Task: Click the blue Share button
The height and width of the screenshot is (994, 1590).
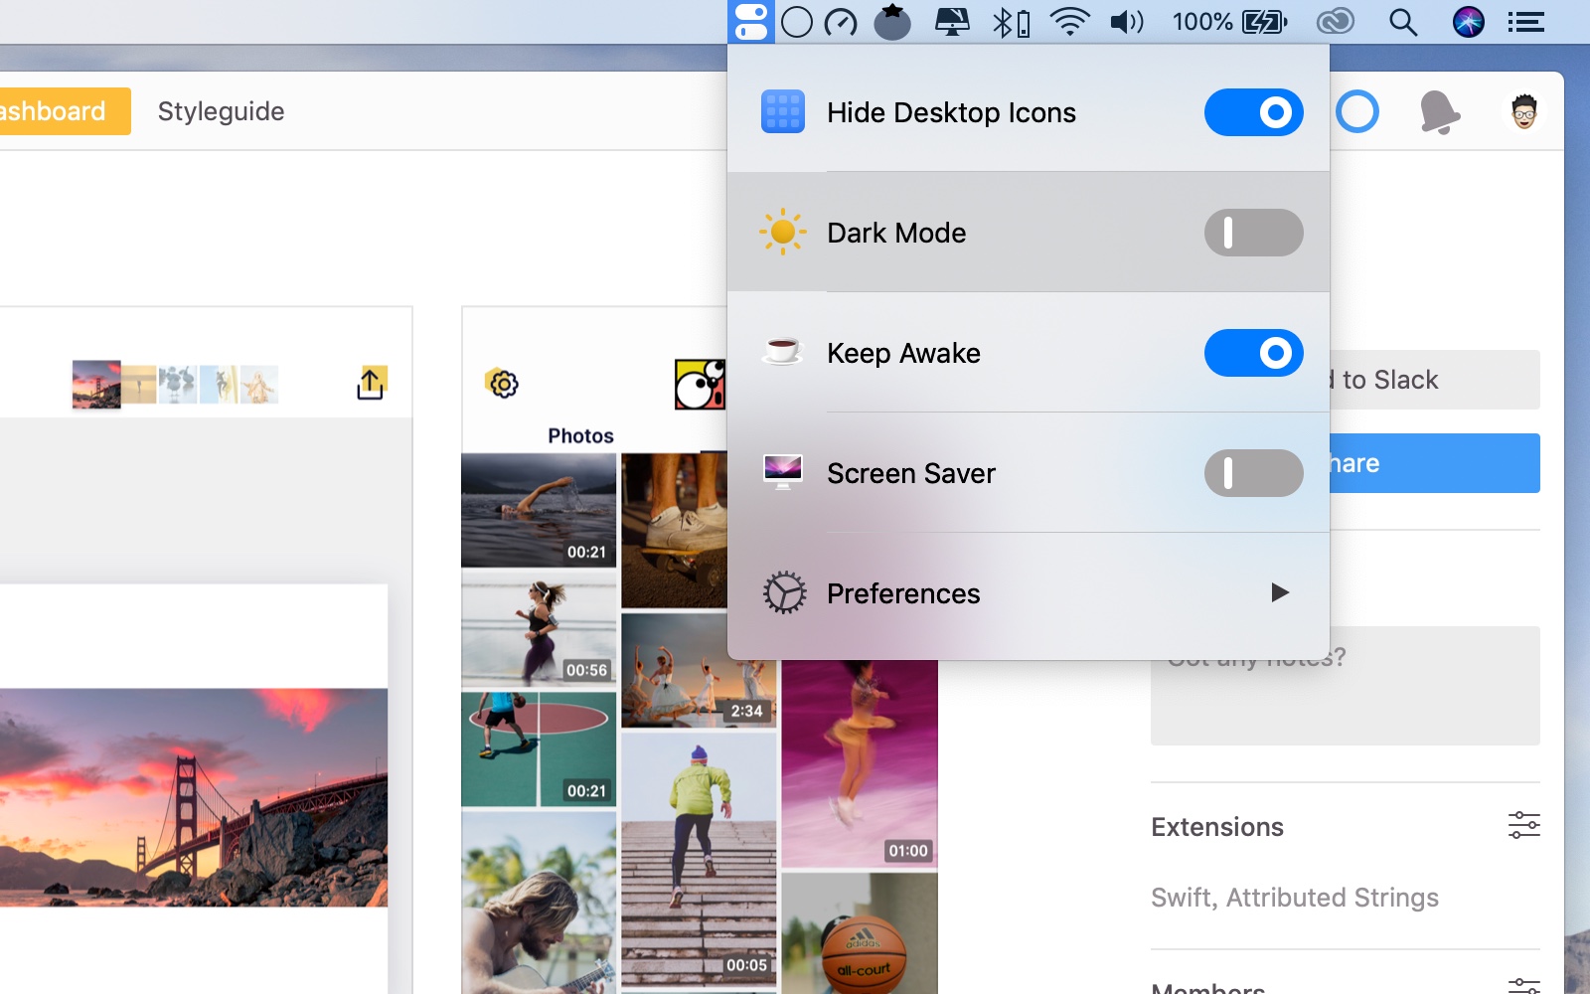Action: coord(1434,463)
